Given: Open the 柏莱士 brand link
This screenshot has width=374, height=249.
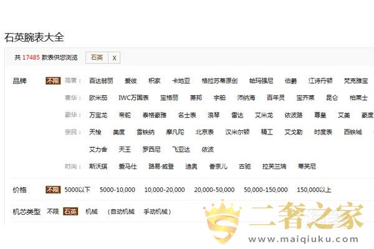Looking at the screenshot, I should (x=358, y=98).
